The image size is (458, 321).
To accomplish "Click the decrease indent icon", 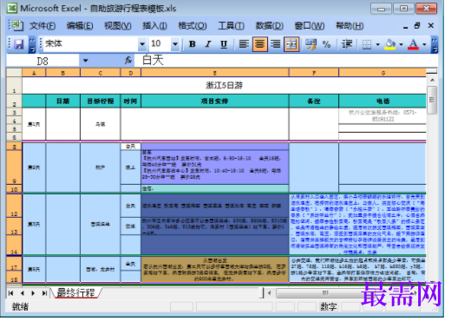I will click(347, 44).
